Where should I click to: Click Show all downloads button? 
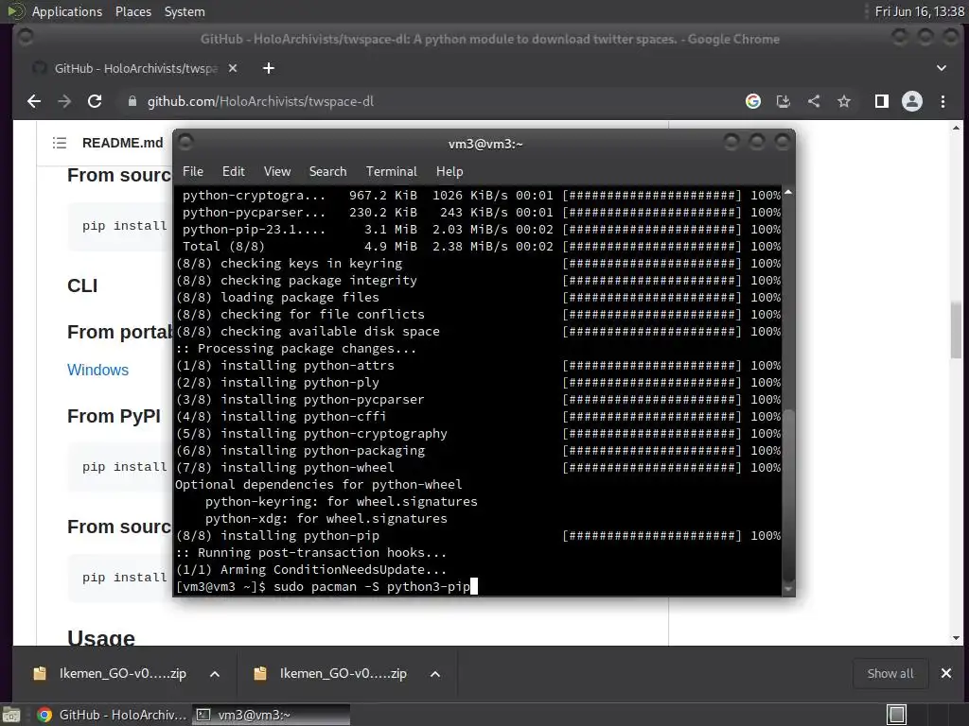pos(890,673)
